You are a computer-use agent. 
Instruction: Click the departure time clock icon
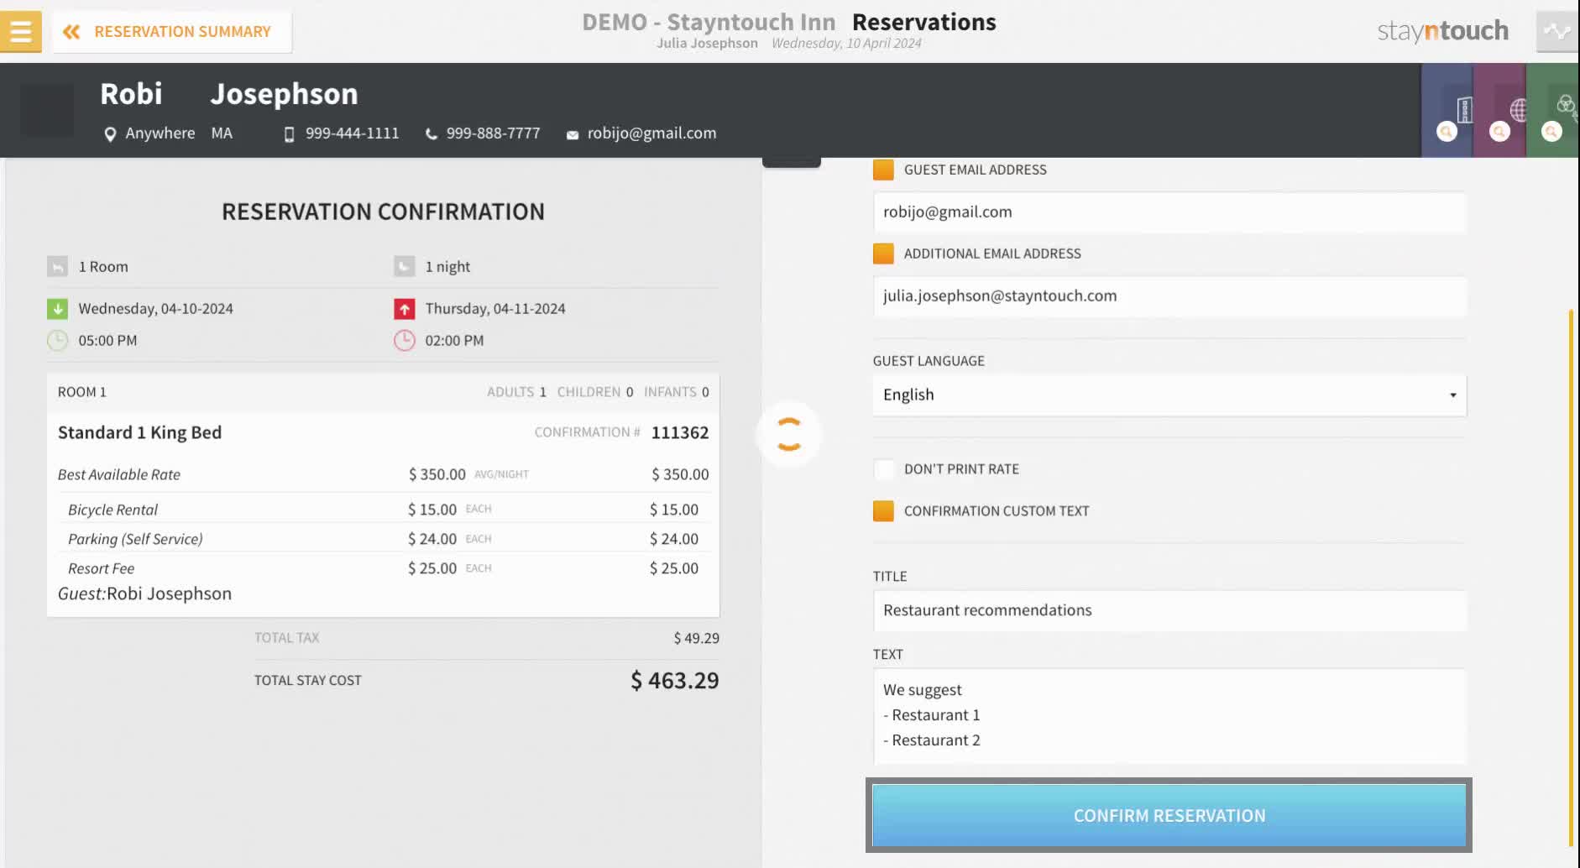click(405, 341)
